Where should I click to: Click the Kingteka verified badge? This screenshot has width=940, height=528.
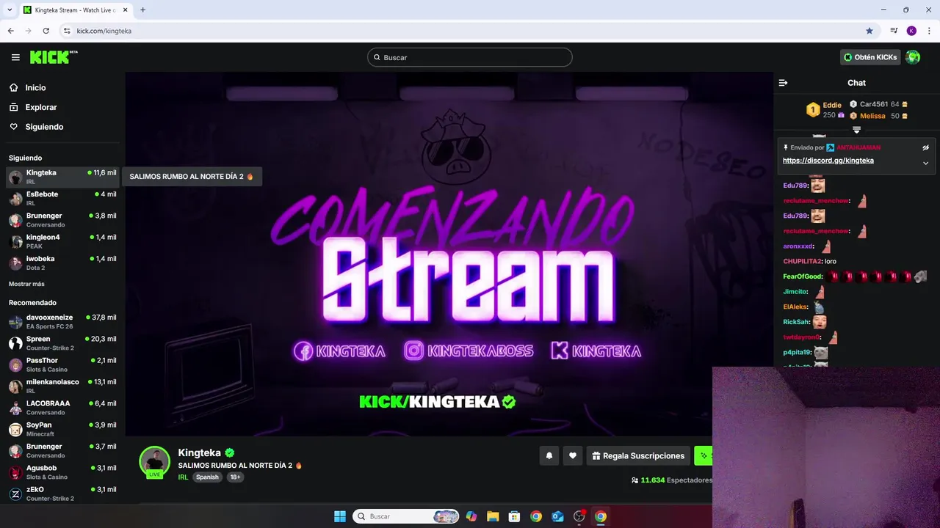coord(230,453)
